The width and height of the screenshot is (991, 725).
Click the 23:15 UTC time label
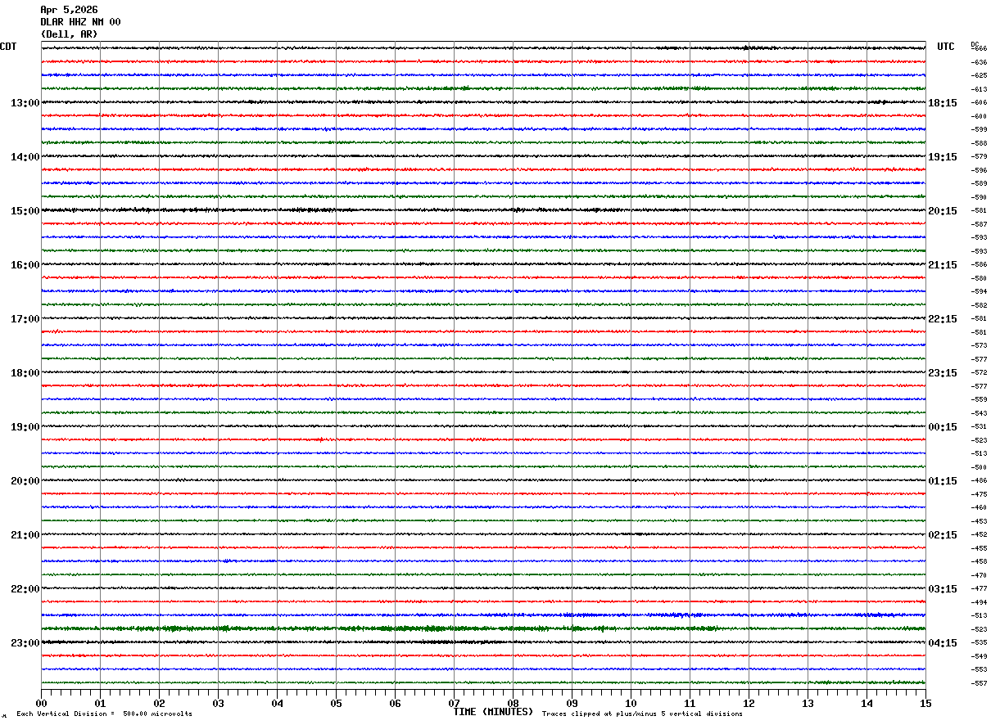[x=942, y=373]
